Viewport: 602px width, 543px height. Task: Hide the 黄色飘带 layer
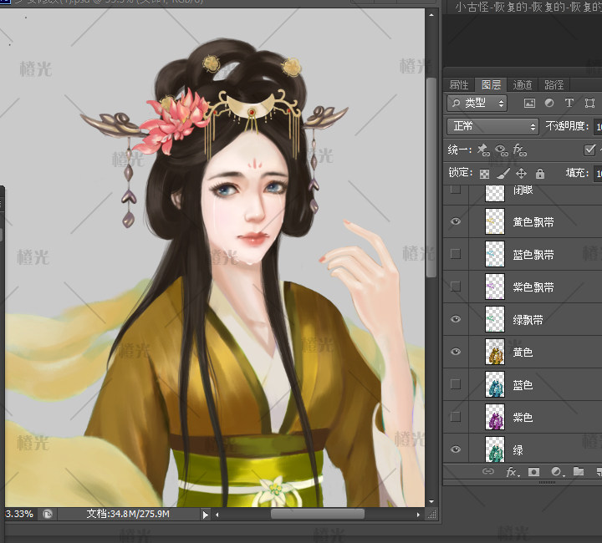(x=456, y=222)
